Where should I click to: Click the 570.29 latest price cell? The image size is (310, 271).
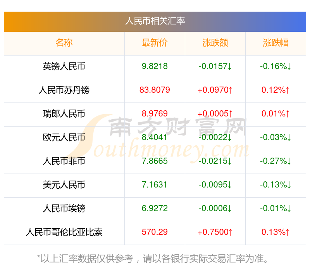click(x=155, y=232)
